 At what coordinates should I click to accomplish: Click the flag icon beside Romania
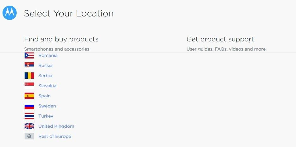(x=29, y=56)
